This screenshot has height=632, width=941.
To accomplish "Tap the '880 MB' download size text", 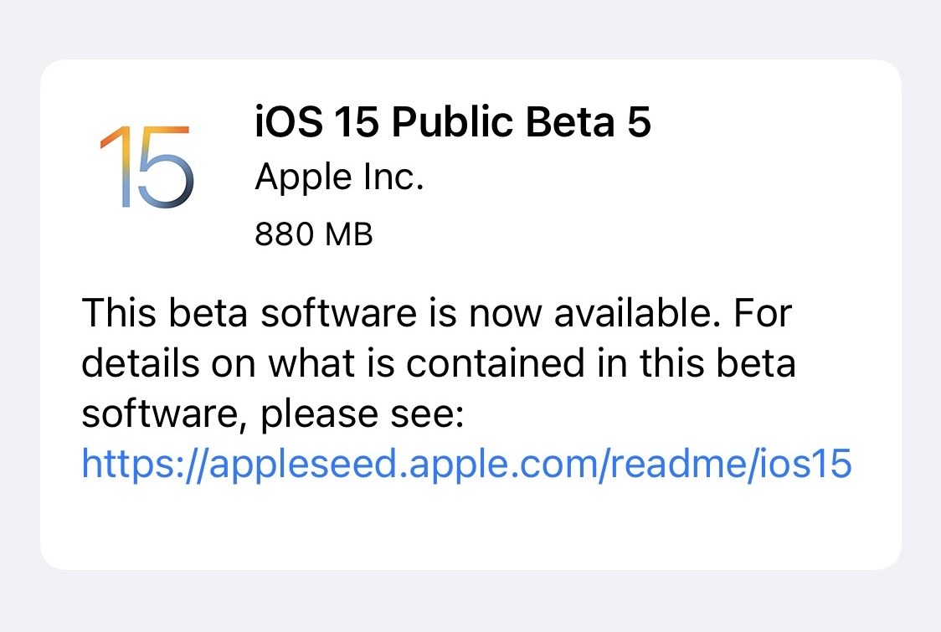I will click(313, 235).
